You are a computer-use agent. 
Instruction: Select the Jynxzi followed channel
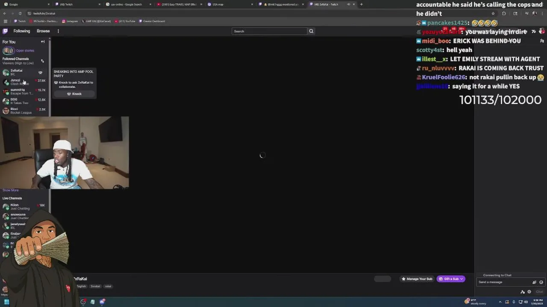pyautogui.click(x=24, y=82)
